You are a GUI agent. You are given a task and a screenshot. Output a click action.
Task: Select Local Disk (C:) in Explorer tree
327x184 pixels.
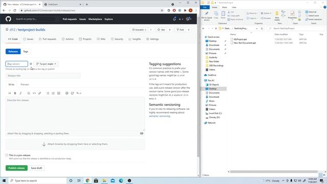point(215,113)
